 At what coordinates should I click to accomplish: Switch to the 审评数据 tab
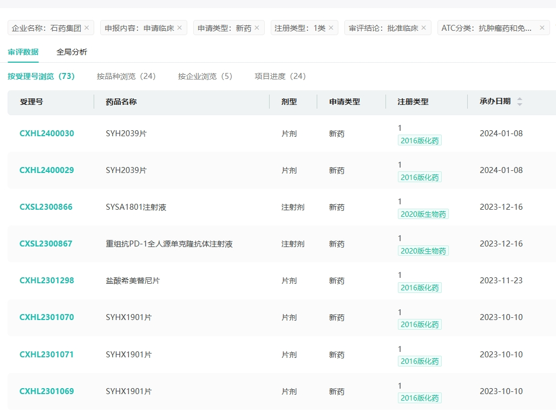23,52
